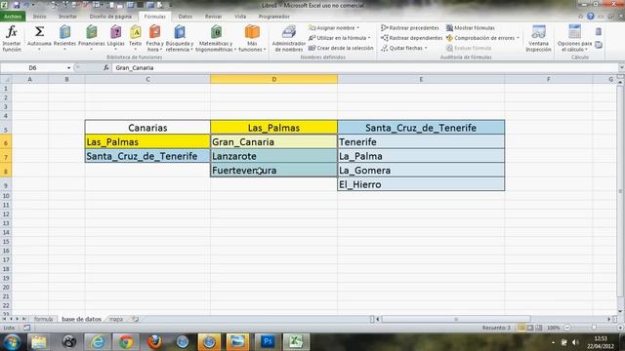The image size is (625, 351).
Task: Expand Quitar flechas dropdown
Action: 426,48
